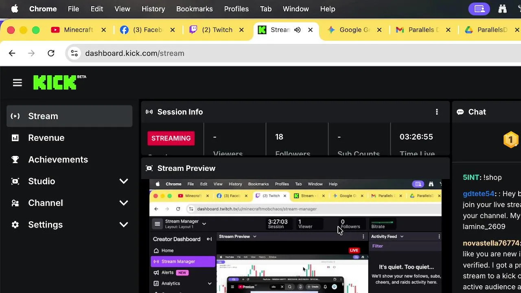Viewport: 521px width, 293px height.
Task: Click the Stream Preview panel icon
Action: 149,168
